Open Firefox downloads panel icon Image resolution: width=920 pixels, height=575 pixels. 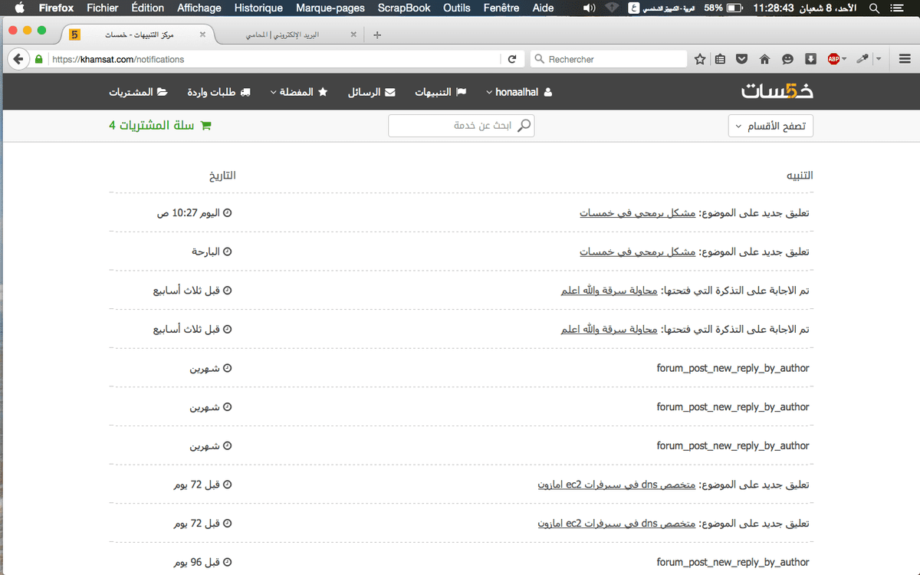point(809,58)
